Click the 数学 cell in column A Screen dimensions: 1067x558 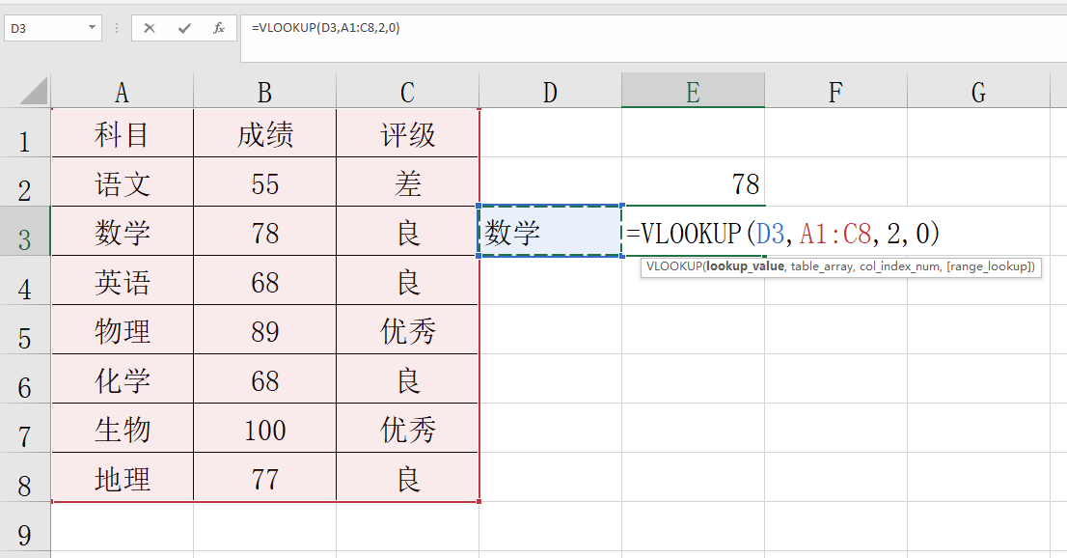pos(123,231)
